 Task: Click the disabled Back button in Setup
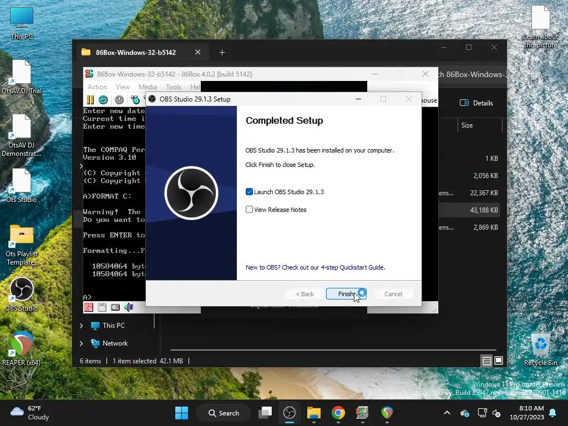[x=305, y=294]
